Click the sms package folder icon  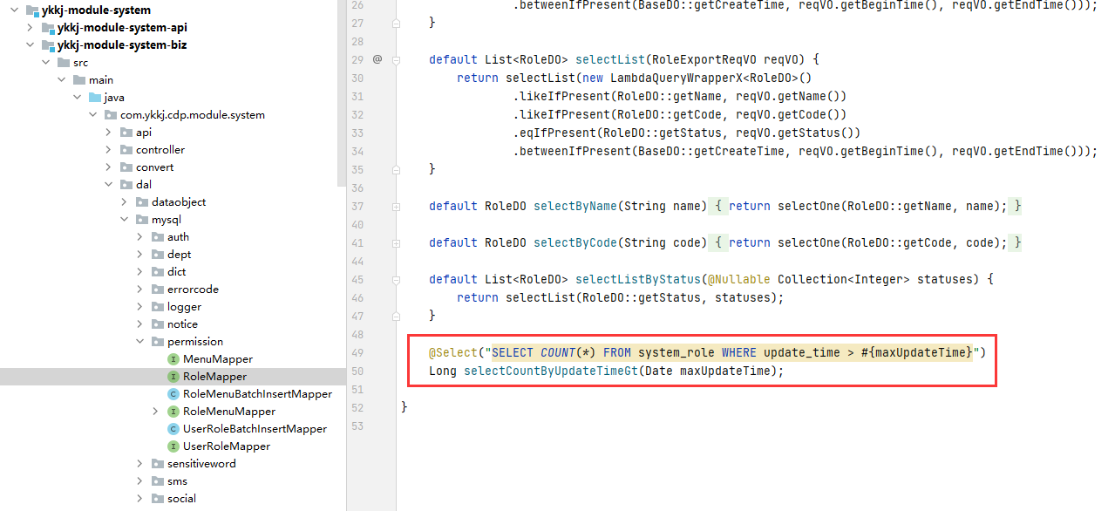pos(157,481)
